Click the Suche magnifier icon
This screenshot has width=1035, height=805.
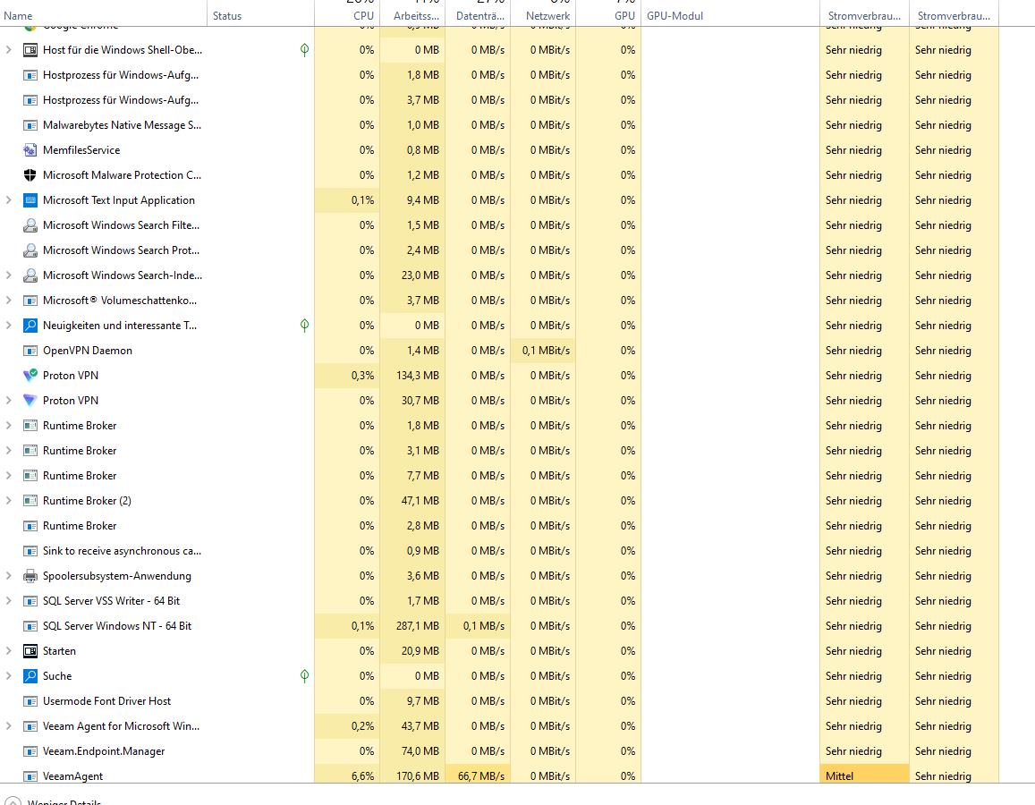[30, 676]
